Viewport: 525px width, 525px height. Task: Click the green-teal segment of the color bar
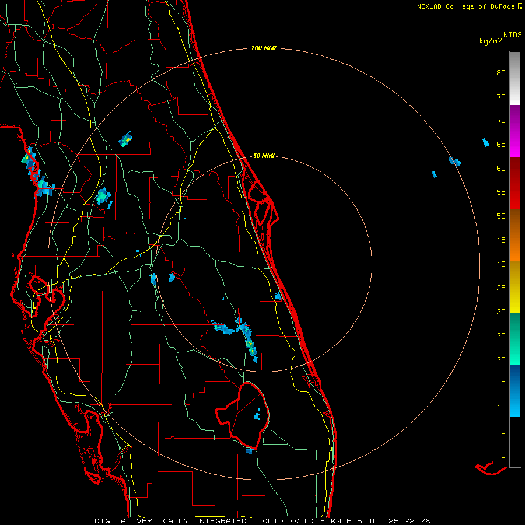click(x=515, y=339)
